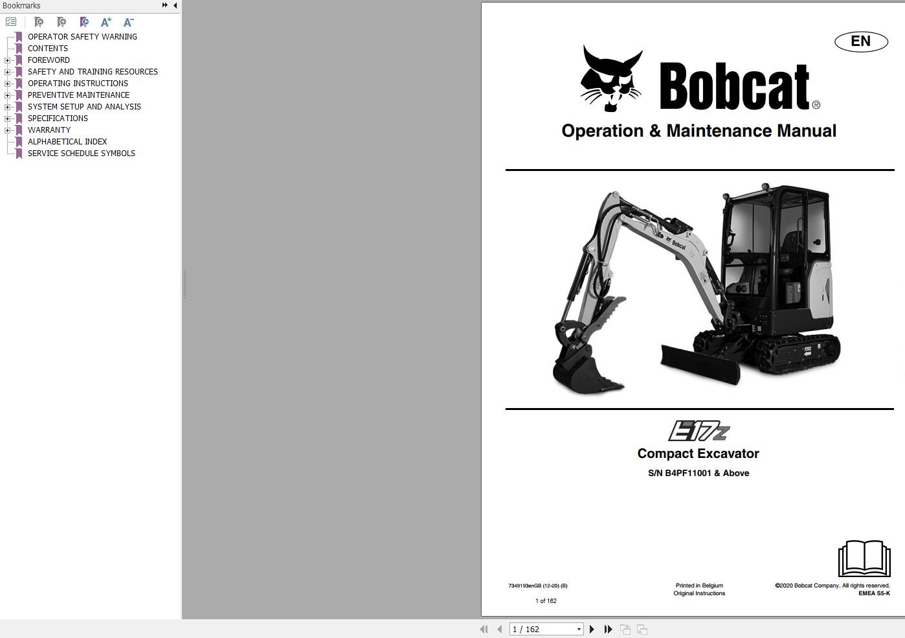Click the excavator image on the cover page
Screen dimensions: 905x638
tap(696, 289)
